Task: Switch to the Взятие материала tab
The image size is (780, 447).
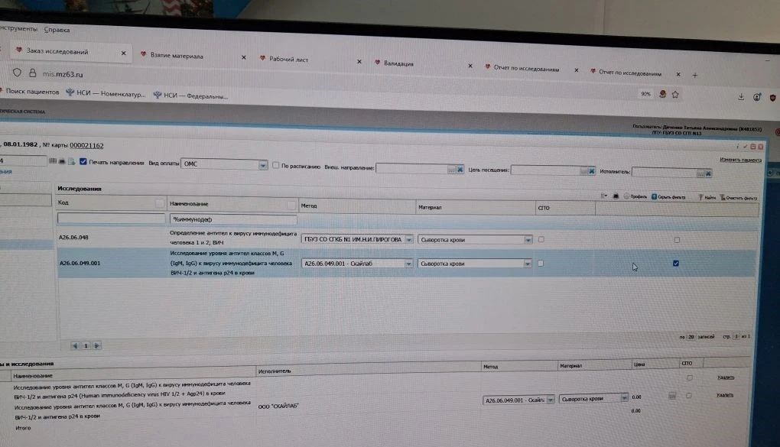Action: pos(177,56)
